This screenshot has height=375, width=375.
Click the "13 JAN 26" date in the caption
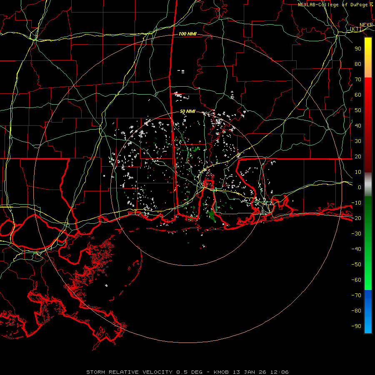pos(250,372)
